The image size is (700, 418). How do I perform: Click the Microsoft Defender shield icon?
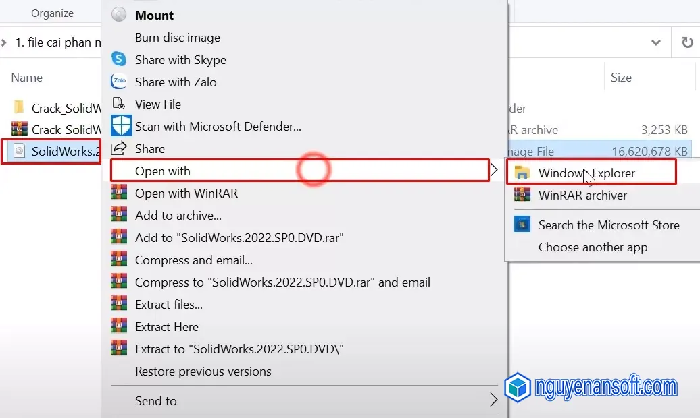click(121, 126)
